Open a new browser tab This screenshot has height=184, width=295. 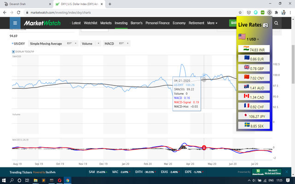(x=110, y=4)
